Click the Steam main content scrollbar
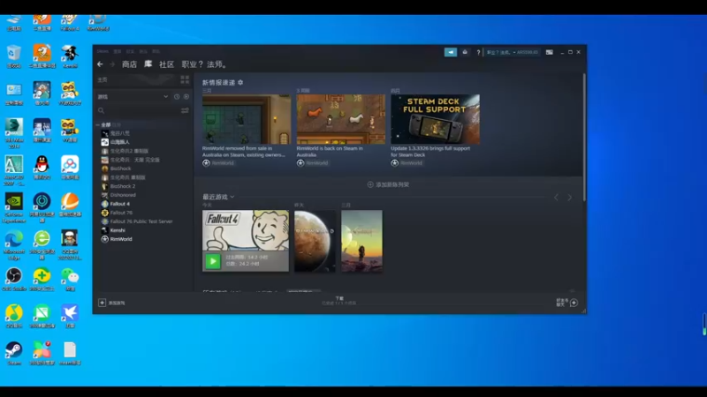This screenshot has height=397, width=707. (584, 138)
